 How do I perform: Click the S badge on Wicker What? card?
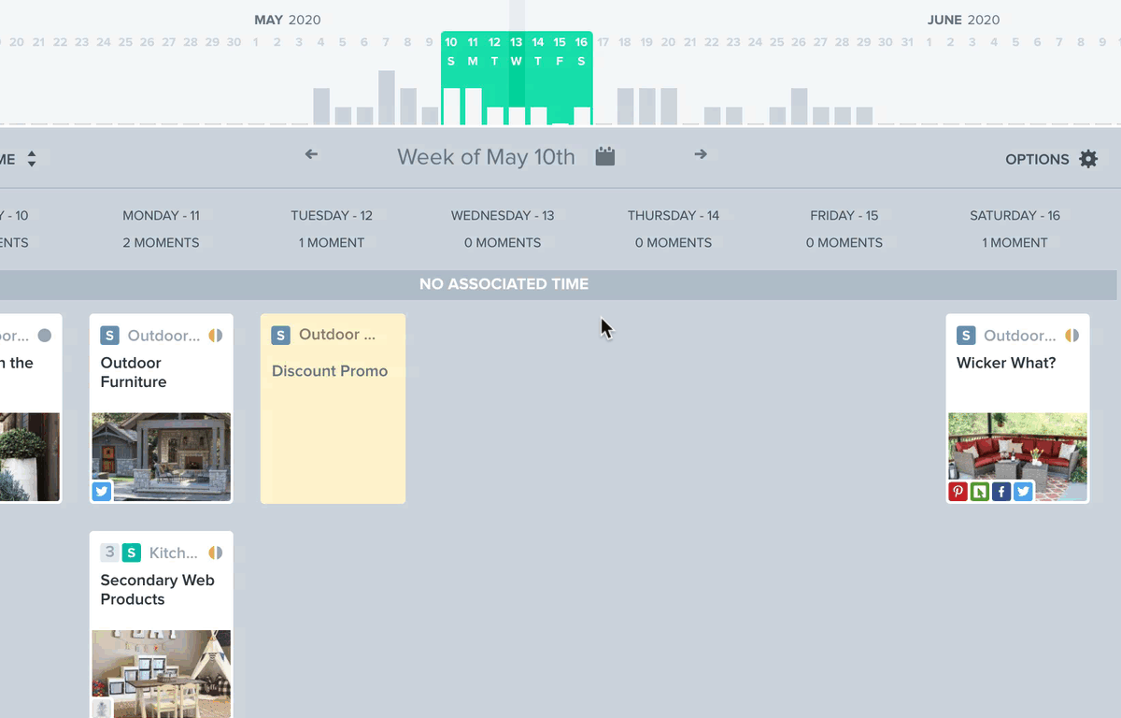click(x=966, y=336)
